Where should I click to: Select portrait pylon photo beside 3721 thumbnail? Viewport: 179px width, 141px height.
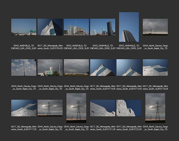point(76,108)
